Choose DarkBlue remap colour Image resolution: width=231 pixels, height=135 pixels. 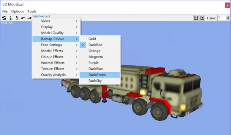click(x=100, y=69)
